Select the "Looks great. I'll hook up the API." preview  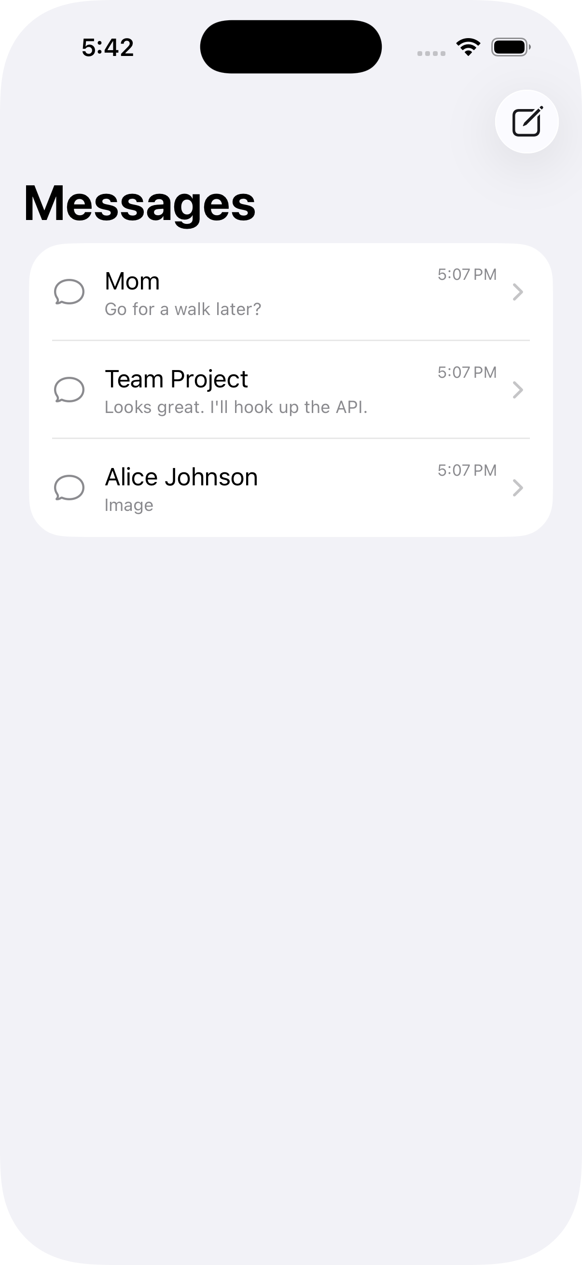click(x=236, y=407)
